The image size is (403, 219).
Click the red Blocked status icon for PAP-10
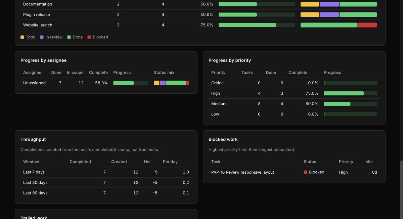pyautogui.click(x=306, y=172)
